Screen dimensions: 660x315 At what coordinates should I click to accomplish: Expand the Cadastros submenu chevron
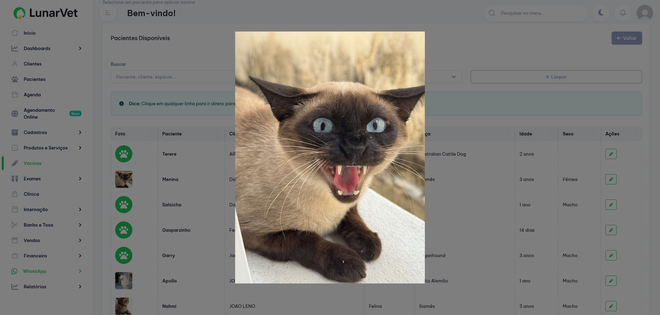coord(80,132)
